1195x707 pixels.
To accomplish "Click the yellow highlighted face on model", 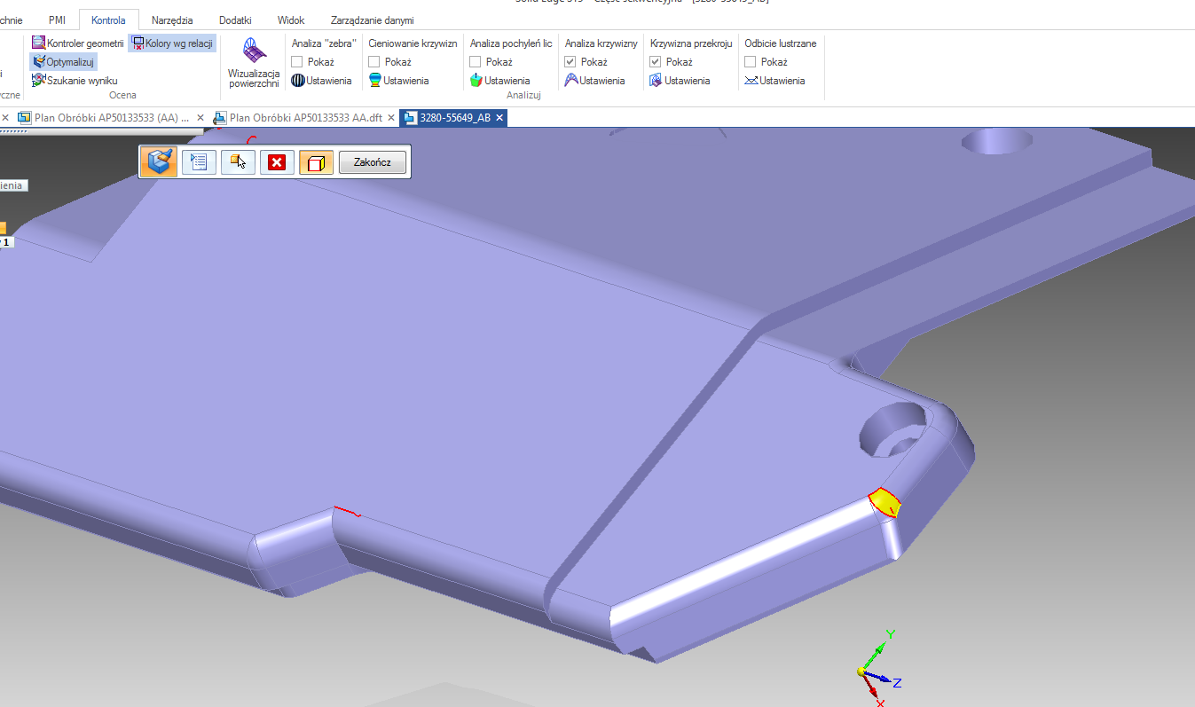I will click(x=885, y=504).
